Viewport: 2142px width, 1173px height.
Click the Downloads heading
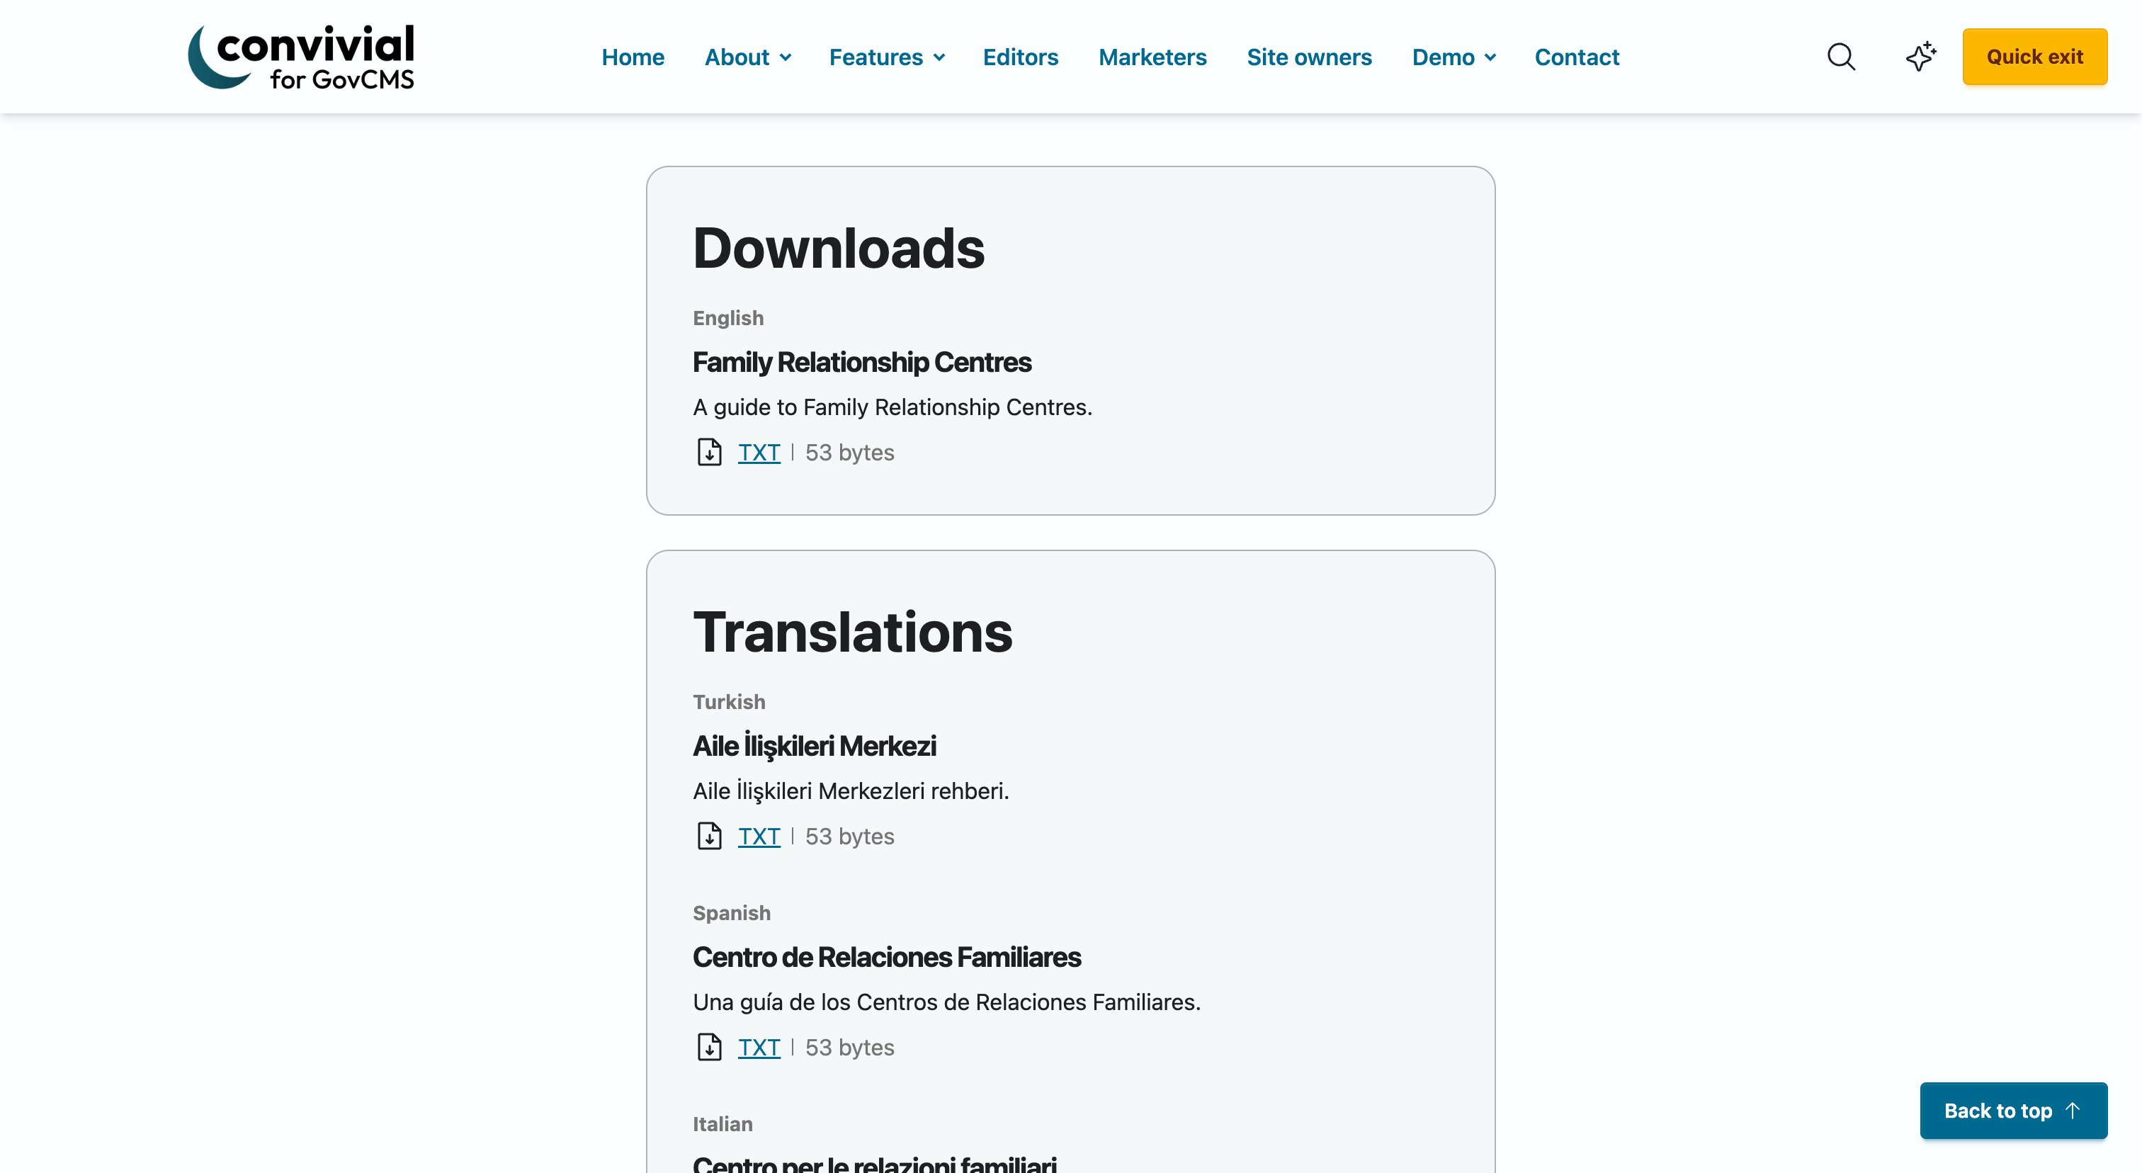838,248
